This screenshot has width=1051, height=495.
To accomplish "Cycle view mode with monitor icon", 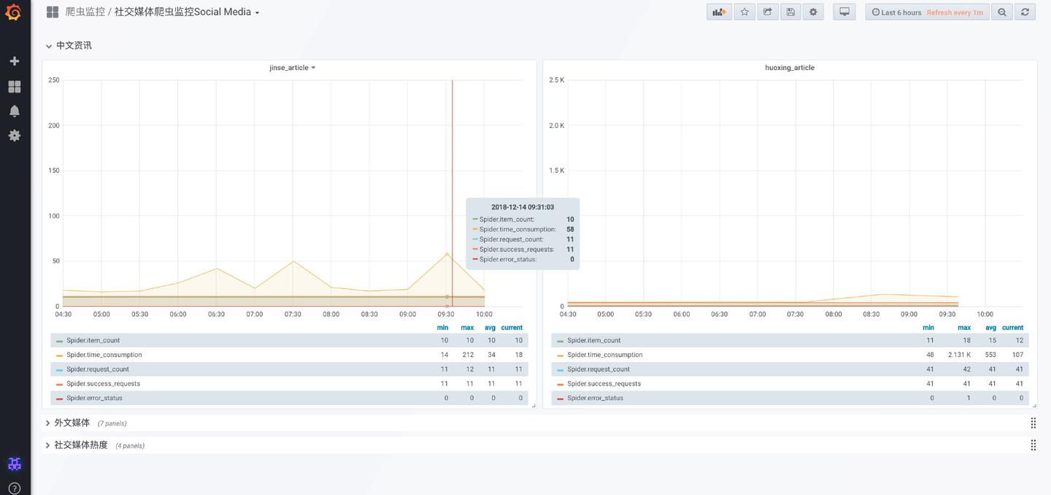I will [x=844, y=12].
